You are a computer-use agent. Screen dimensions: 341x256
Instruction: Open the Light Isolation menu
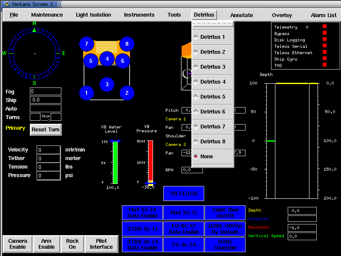click(93, 15)
